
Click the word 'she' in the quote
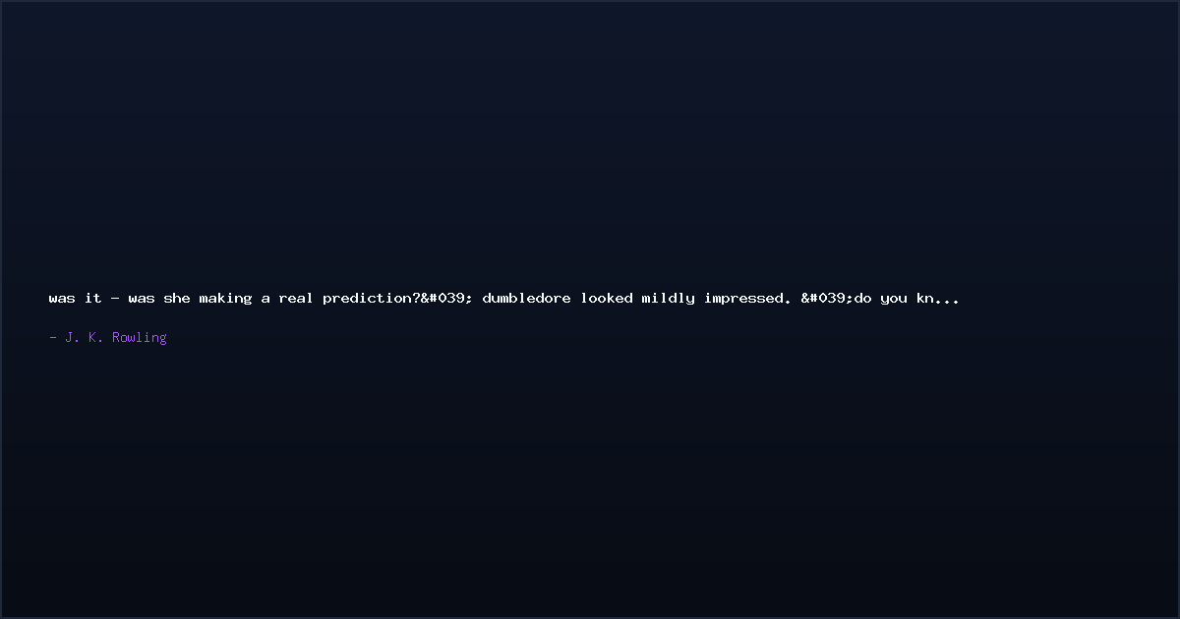pos(177,298)
